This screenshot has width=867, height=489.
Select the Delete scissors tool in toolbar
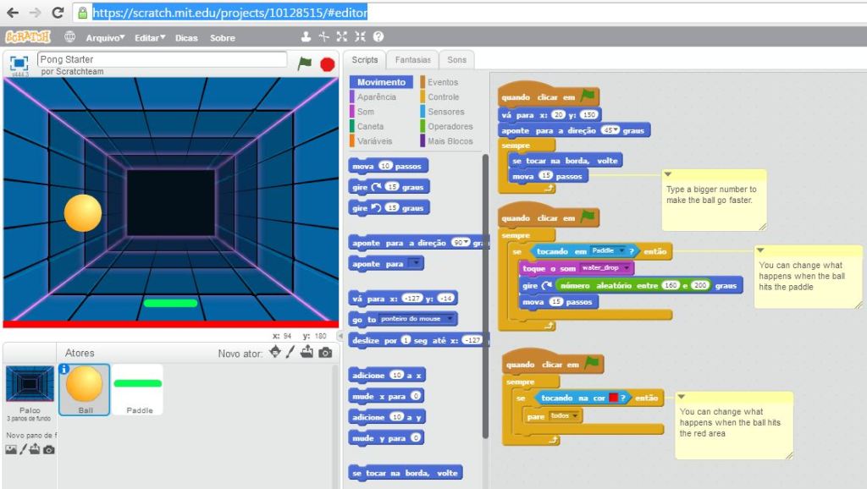(x=323, y=37)
